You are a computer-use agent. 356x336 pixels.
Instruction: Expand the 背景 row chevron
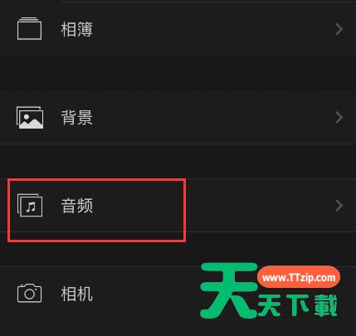pyautogui.click(x=339, y=117)
